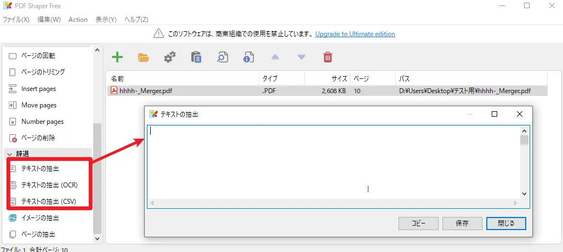Image resolution: width=563 pixels, height=252 pixels.
Task: Click the 閉じる button
Action: [x=507, y=224]
